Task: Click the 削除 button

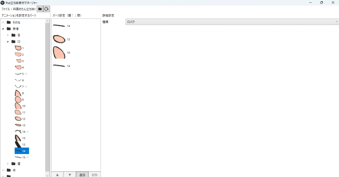Action: tap(94, 175)
